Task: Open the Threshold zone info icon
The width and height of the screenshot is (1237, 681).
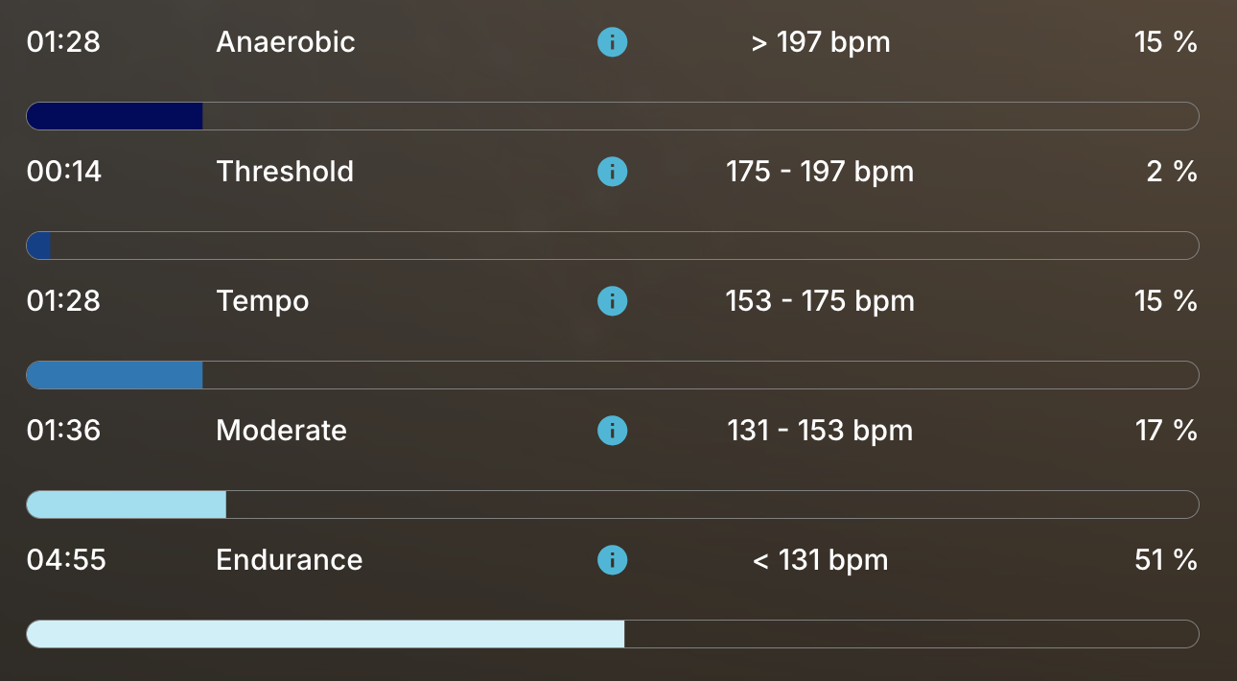Action: [612, 172]
